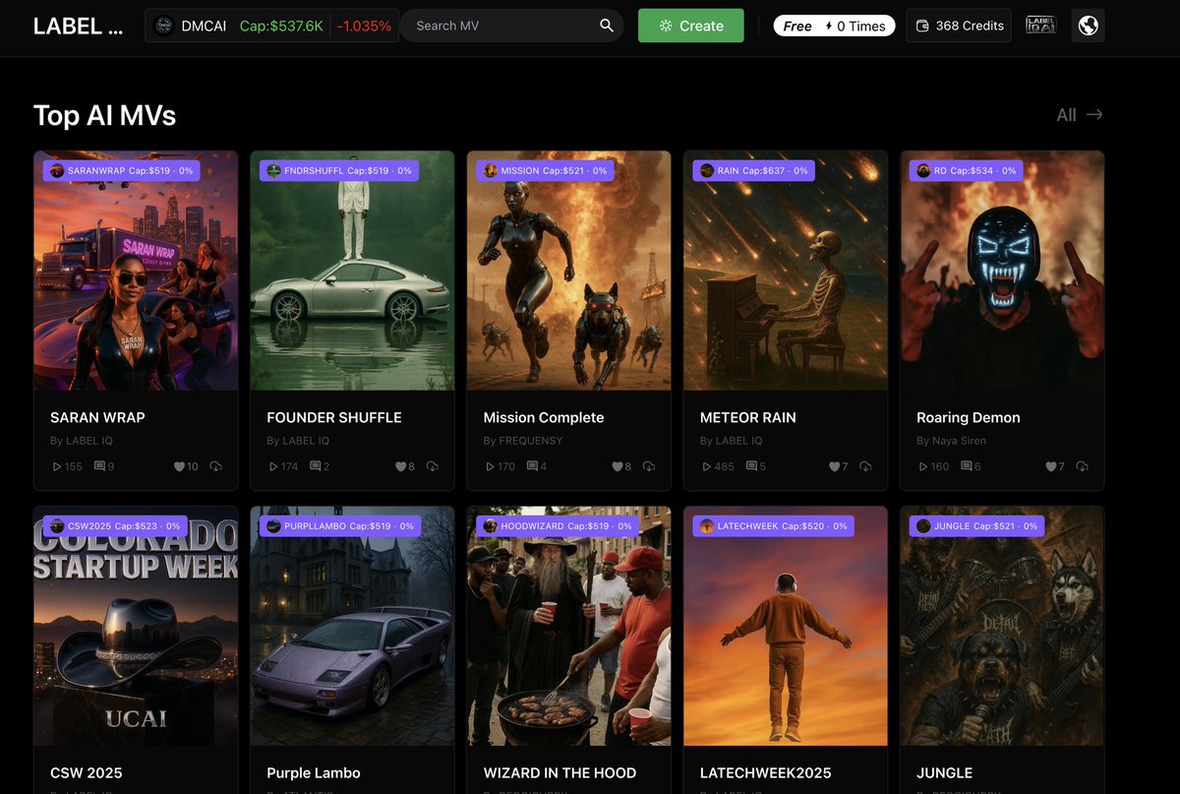Open the WIZARD IN THE HOOD thumbnail
This screenshot has height=794, width=1180.
point(568,626)
